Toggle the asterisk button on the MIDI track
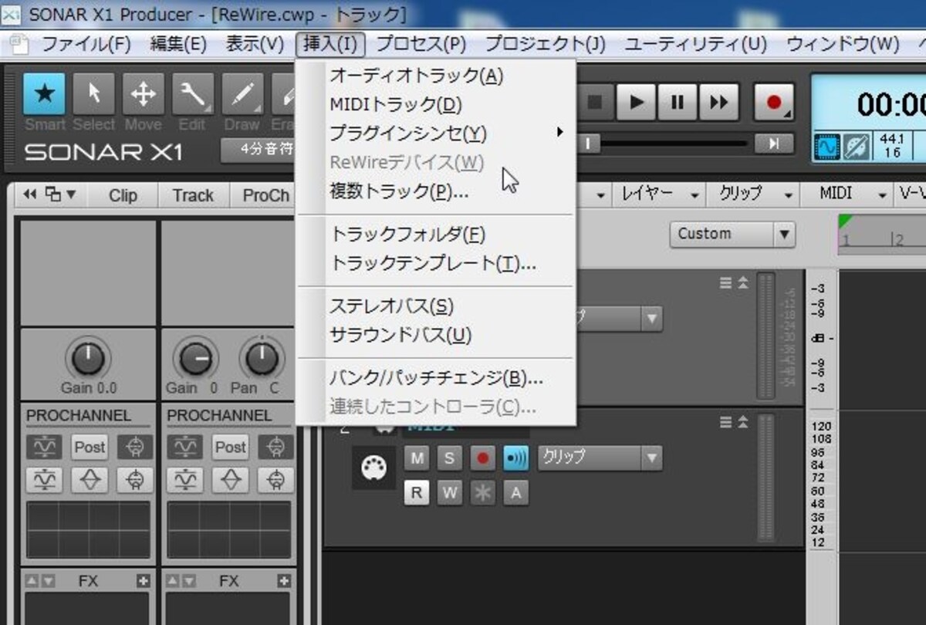The image size is (926, 625). pyautogui.click(x=483, y=492)
